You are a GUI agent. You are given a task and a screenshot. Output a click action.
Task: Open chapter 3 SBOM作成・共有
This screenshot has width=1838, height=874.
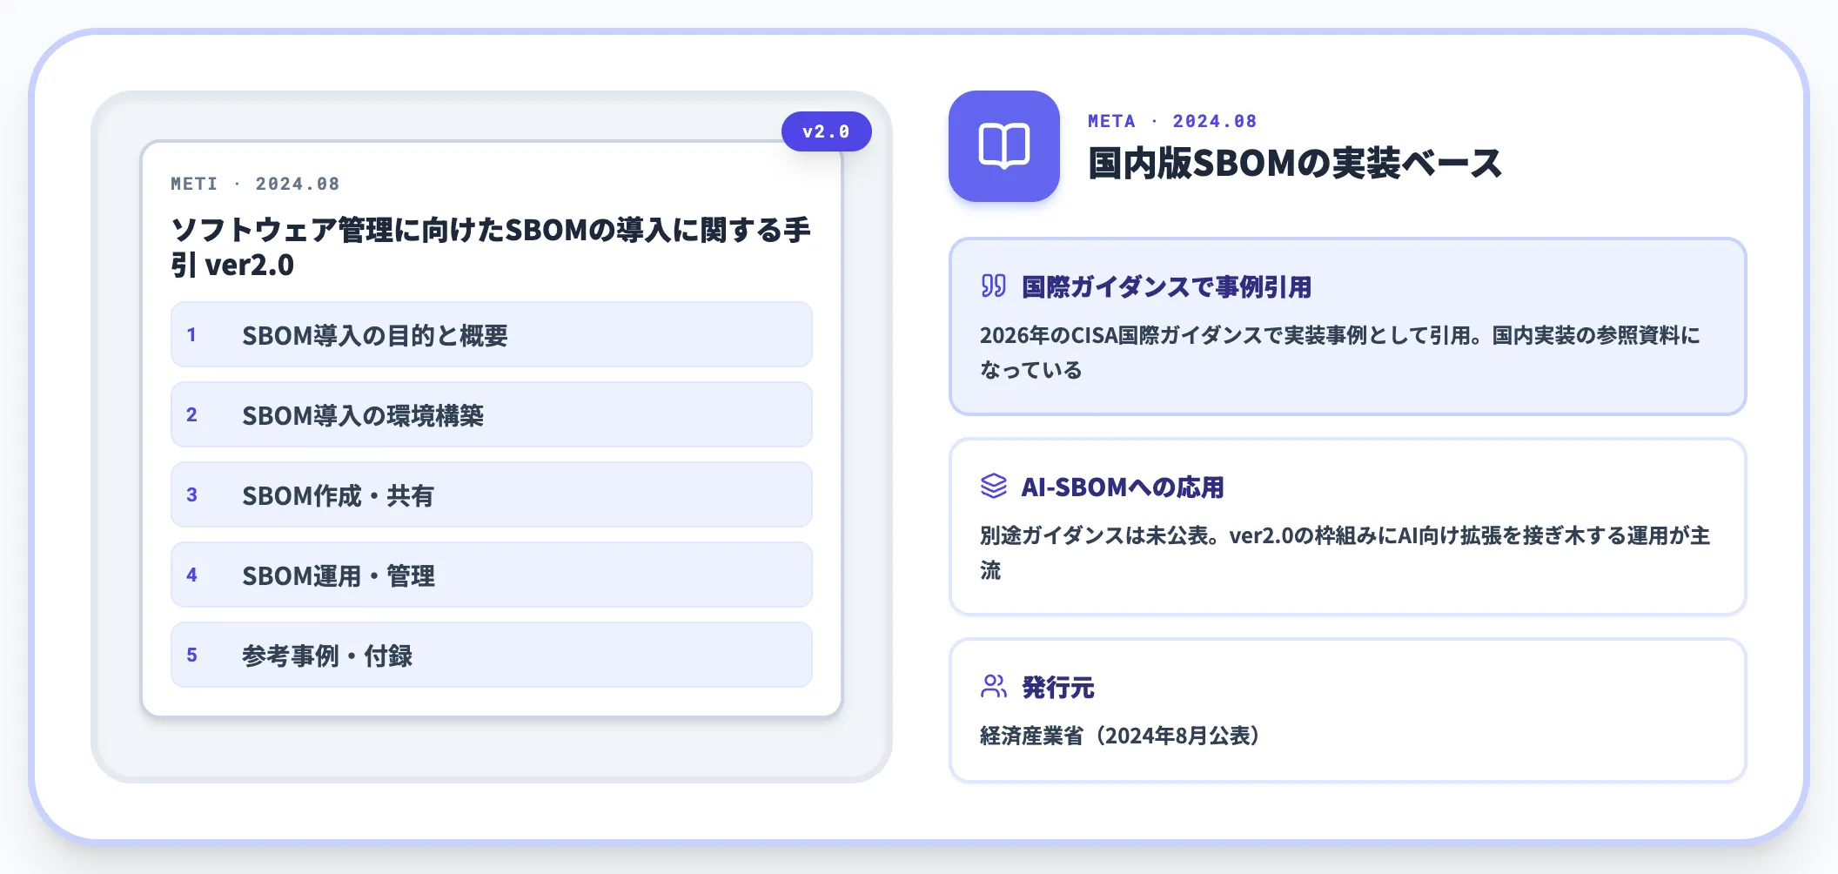tap(492, 494)
